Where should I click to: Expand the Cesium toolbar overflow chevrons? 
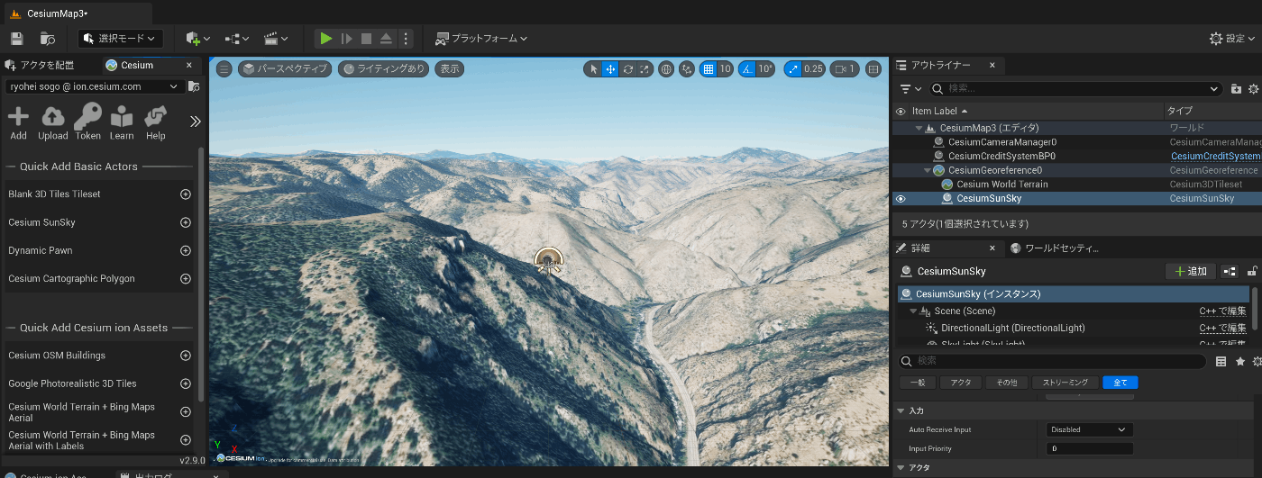pos(195,122)
